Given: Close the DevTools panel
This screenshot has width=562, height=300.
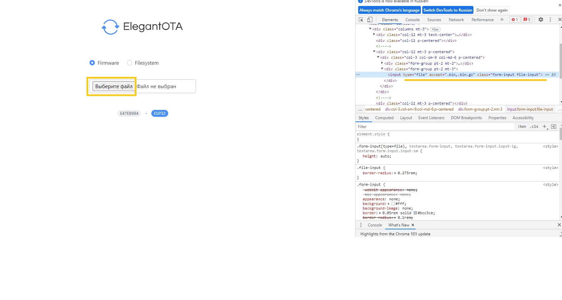Looking at the screenshot, I should [x=559, y=20].
